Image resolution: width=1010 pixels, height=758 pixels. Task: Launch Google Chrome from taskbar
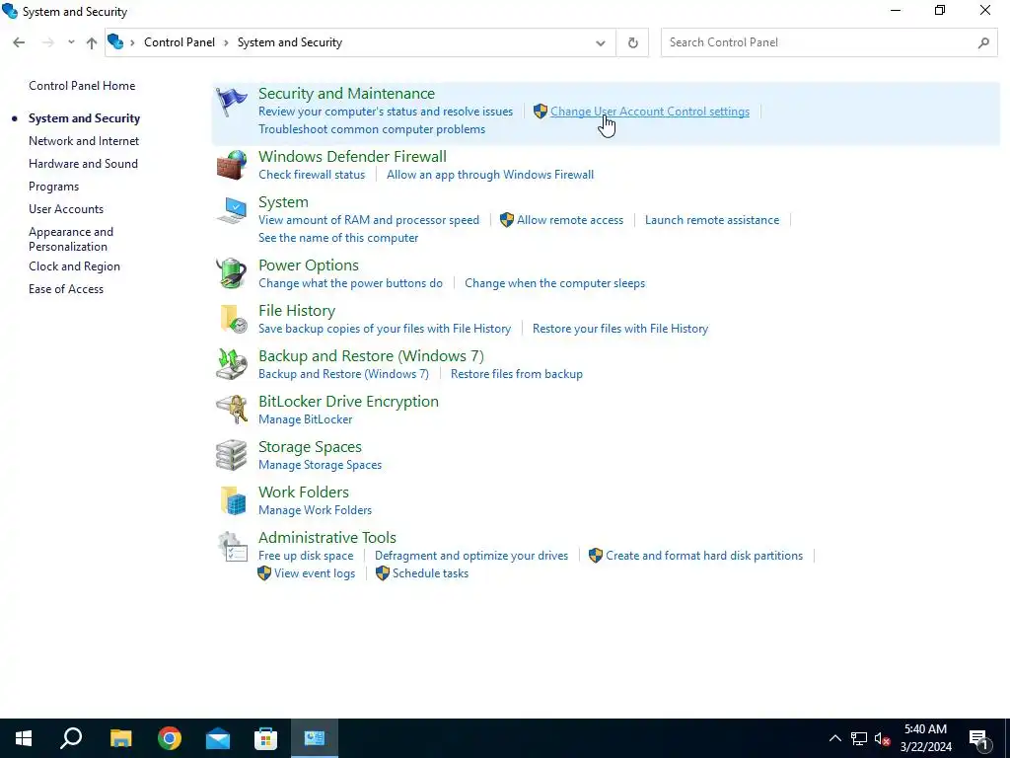(x=170, y=738)
